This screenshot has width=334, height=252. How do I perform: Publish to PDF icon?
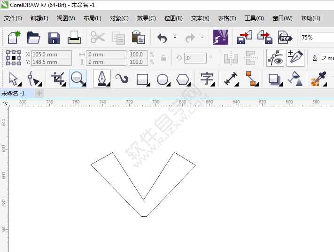point(285,37)
